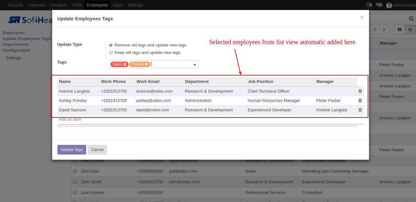Open the Calendar menu
The height and width of the screenshot is (202, 416).
click(37, 5)
